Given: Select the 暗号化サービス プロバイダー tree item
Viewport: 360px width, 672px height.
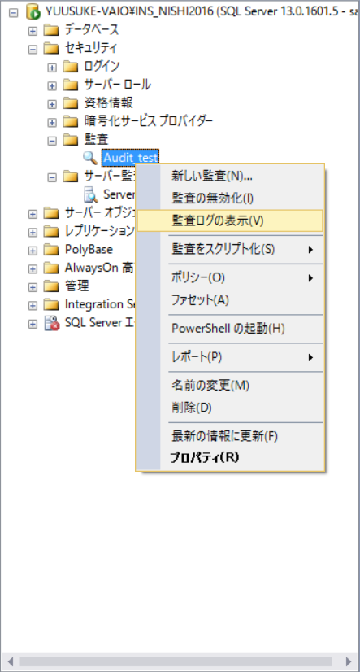Looking at the screenshot, I should [x=149, y=121].
